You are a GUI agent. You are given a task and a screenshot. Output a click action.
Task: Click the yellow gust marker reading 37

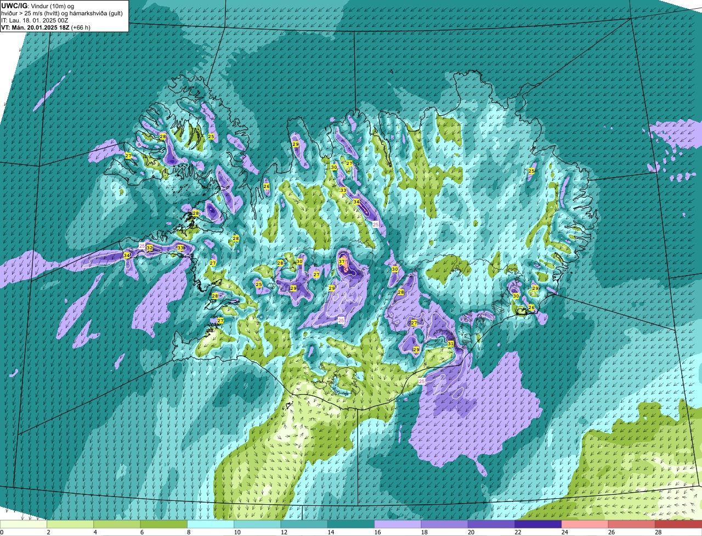point(342,262)
